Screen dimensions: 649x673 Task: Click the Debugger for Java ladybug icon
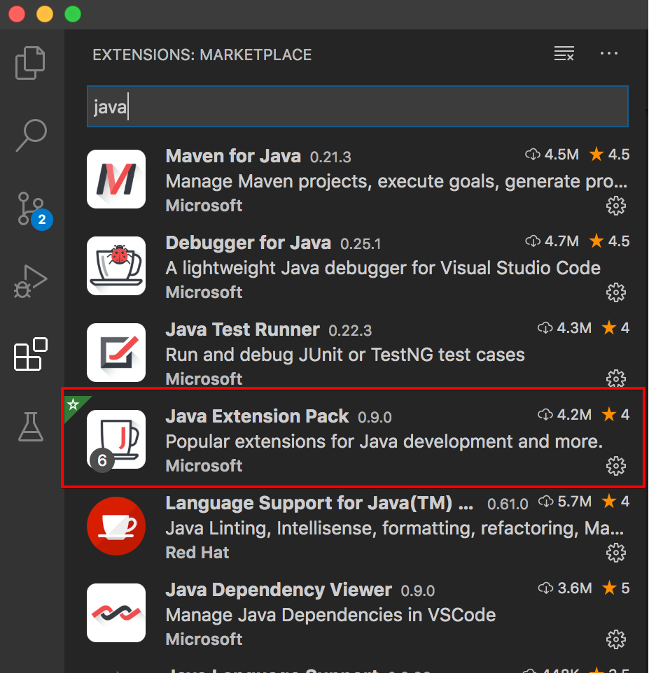point(116,266)
